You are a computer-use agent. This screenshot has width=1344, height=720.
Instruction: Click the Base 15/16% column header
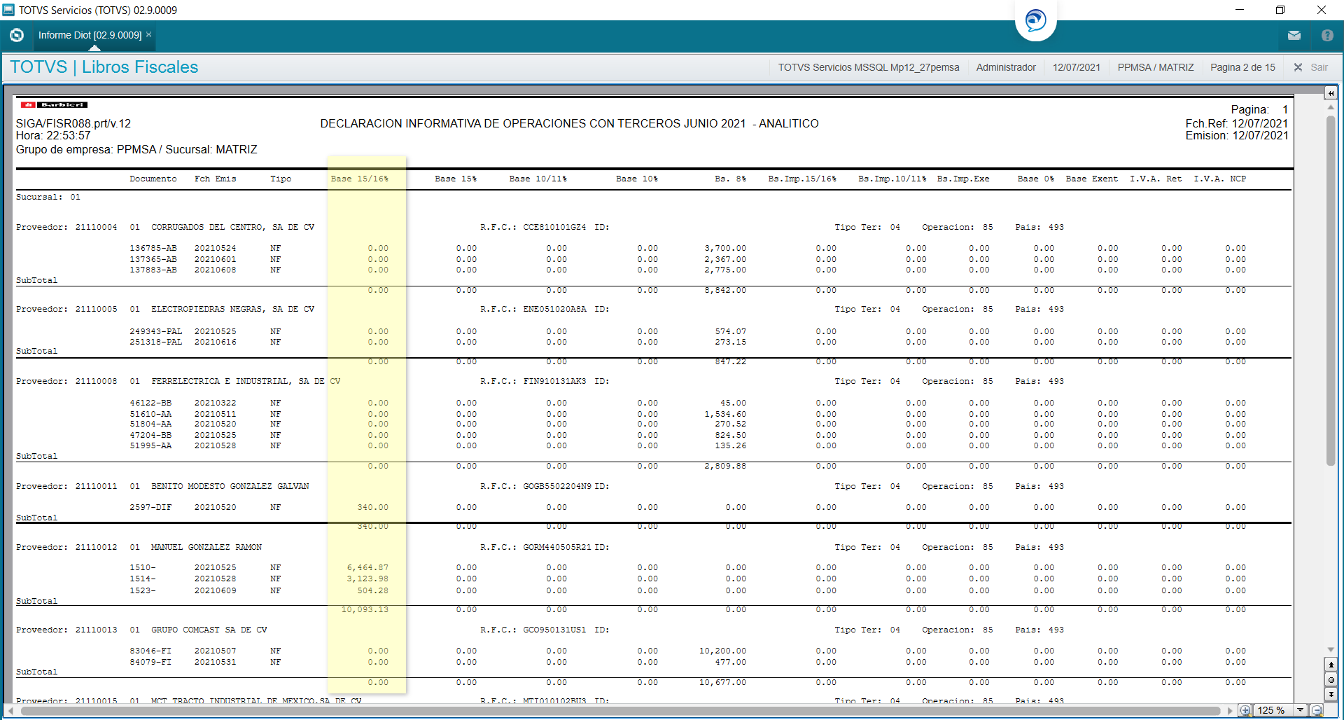(359, 179)
